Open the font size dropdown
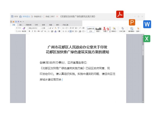Viewport: 162px width, 113px height. click(x=48, y=28)
